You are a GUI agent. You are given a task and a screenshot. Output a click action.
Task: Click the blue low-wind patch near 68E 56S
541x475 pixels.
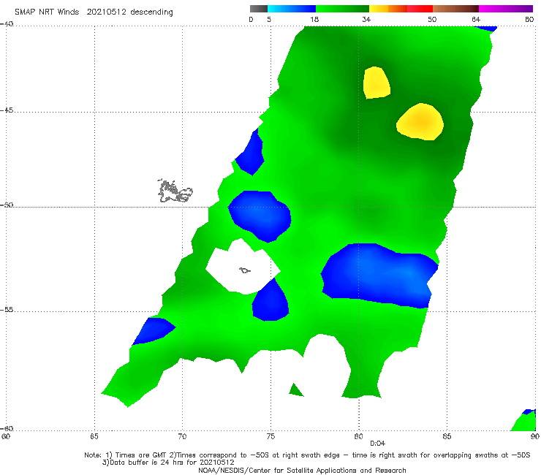pos(154,330)
